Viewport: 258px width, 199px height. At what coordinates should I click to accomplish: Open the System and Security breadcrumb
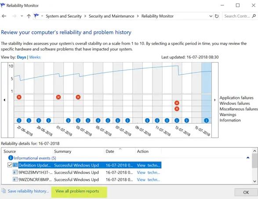[x=64, y=16]
